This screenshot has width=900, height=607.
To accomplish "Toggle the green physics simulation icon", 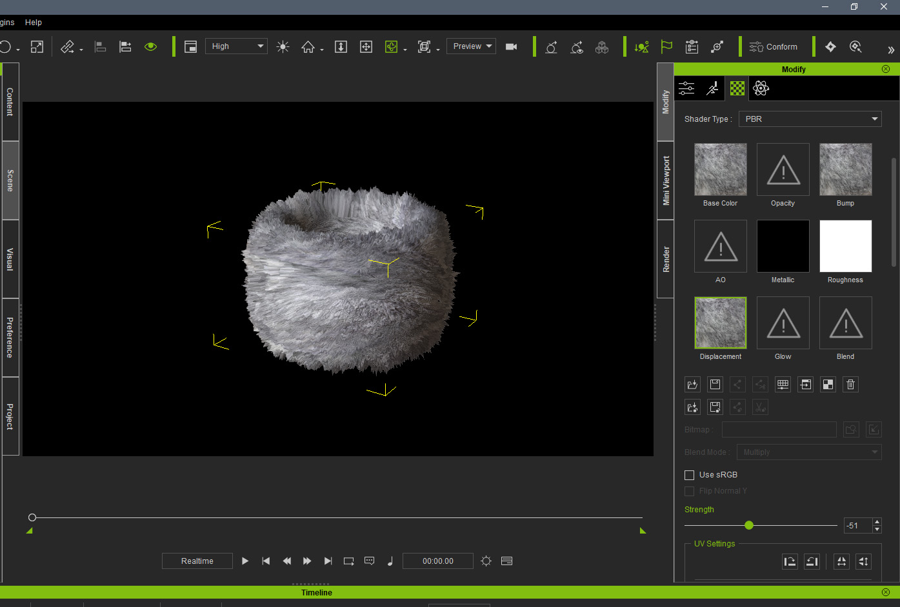I will [x=641, y=46].
